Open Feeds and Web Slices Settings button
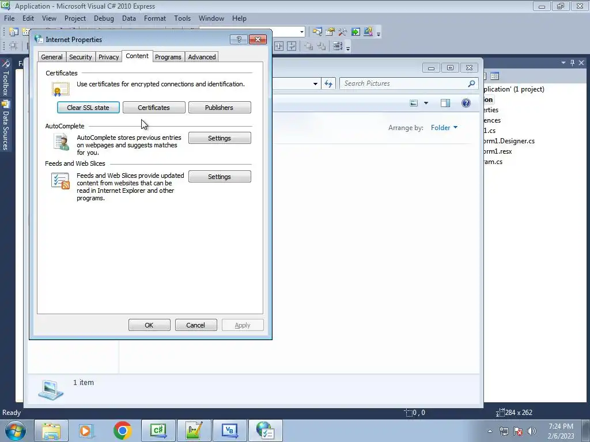This screenshot has height=442, width=590. [220, 177]
